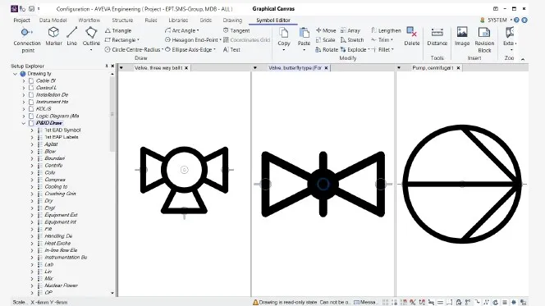Insert Text with the Text tool

click(231, 50)
